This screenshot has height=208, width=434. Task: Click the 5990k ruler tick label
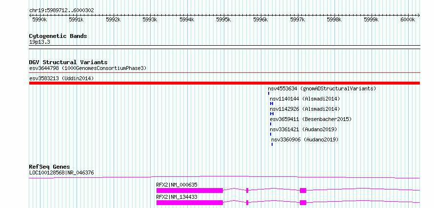tap(39, 19)
